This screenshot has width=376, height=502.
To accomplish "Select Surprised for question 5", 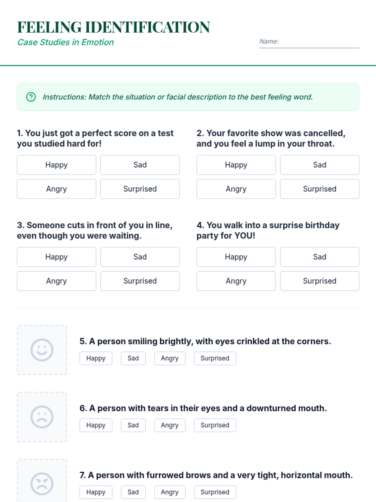I will coord(215,358).
